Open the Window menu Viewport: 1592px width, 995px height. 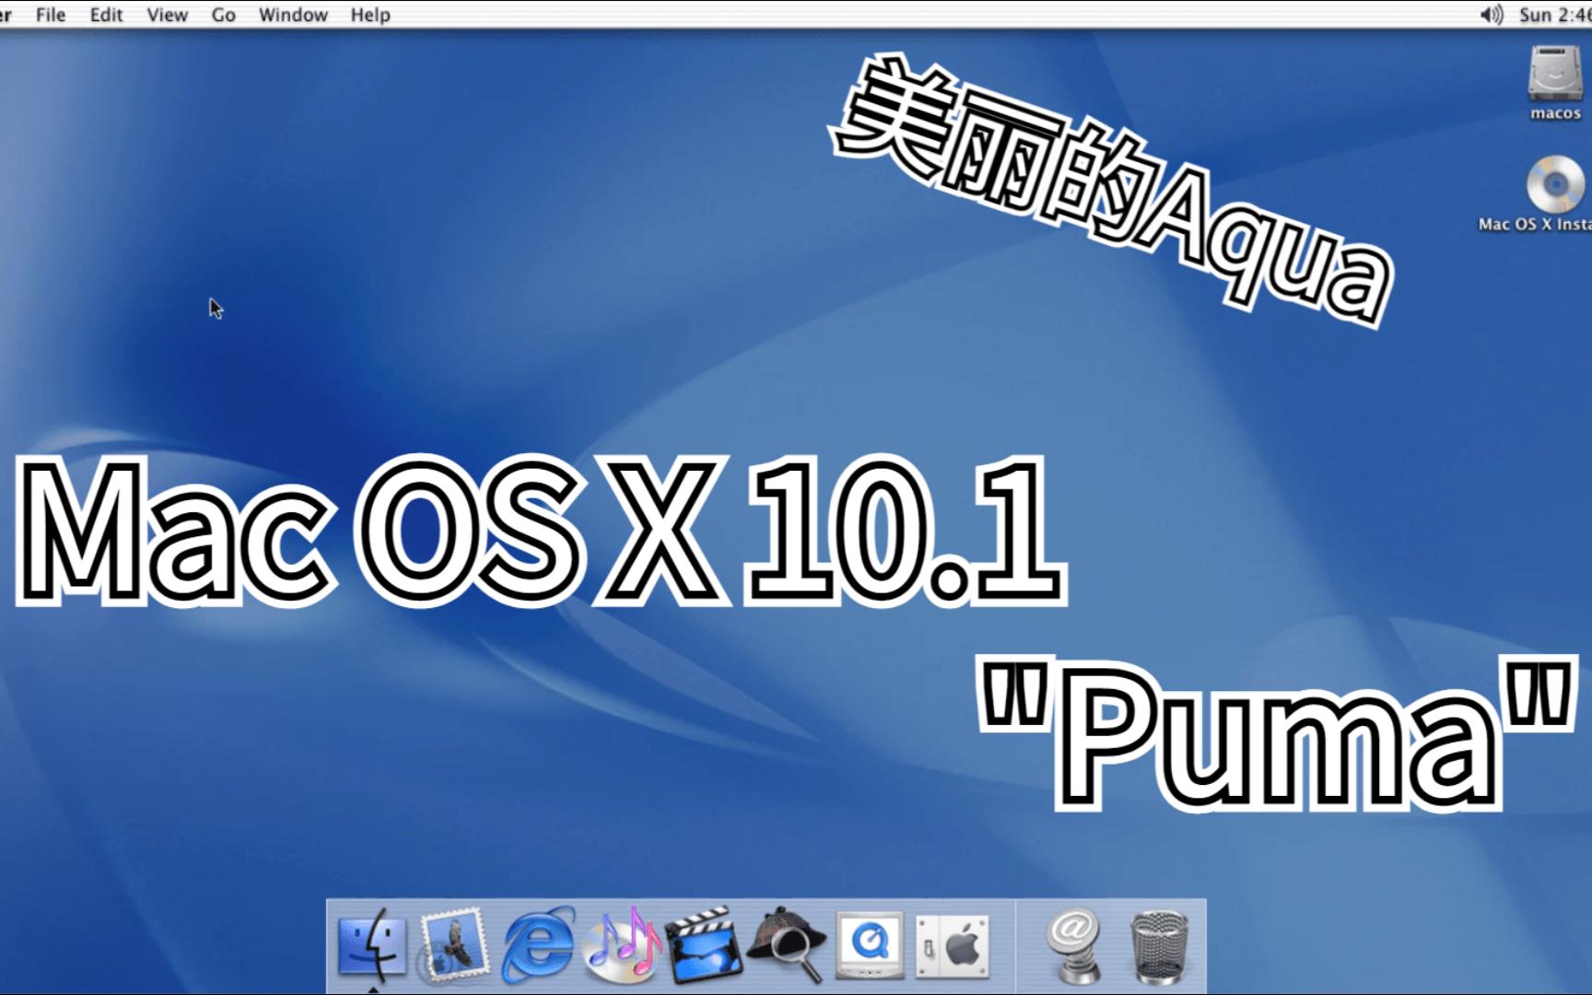click(293, 15)
